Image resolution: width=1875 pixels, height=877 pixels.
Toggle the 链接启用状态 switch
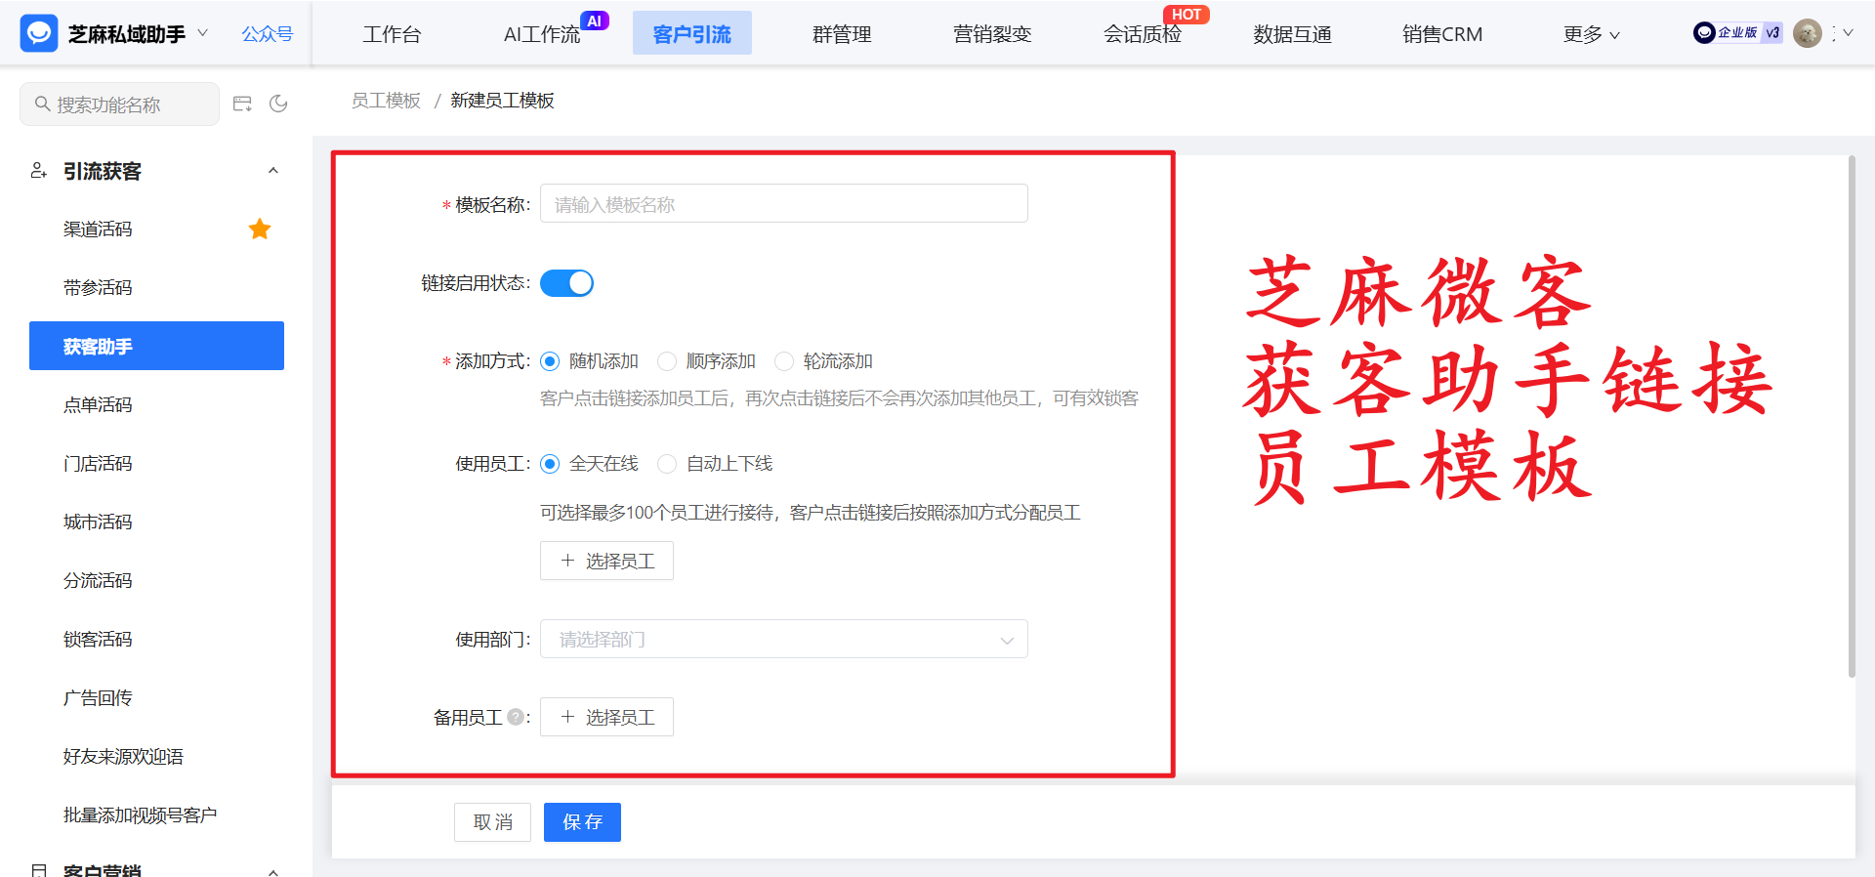[566, 283]
